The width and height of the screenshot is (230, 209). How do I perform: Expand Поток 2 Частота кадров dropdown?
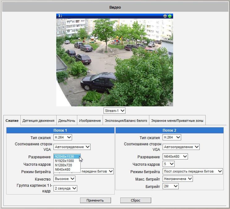(168, 164)
